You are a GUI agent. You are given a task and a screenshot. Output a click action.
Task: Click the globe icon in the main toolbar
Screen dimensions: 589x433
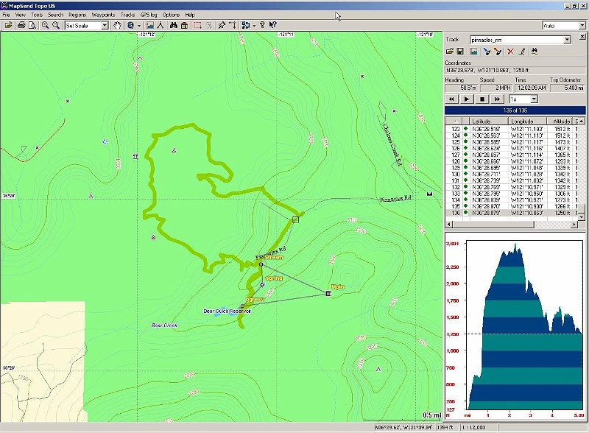tap(130, 25)
